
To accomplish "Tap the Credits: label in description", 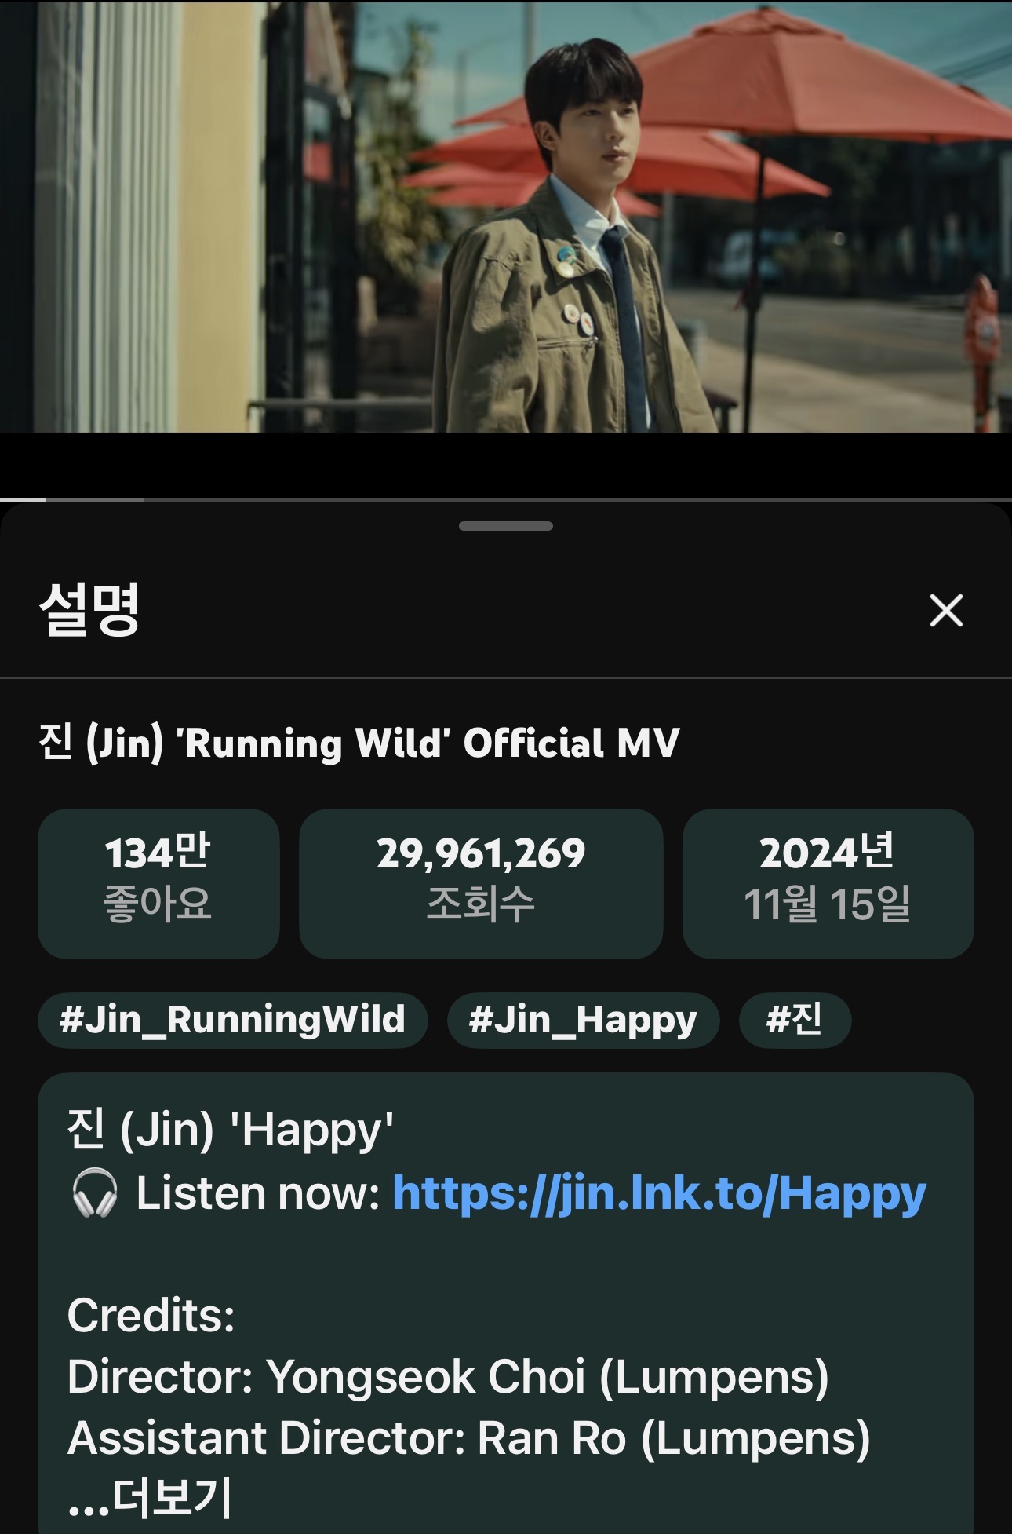I will 151,1315.
